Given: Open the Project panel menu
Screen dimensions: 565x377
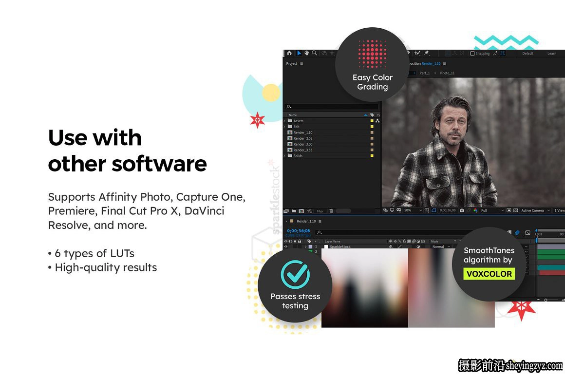Looking at the screenshot, I should click(x=301, y=64).
